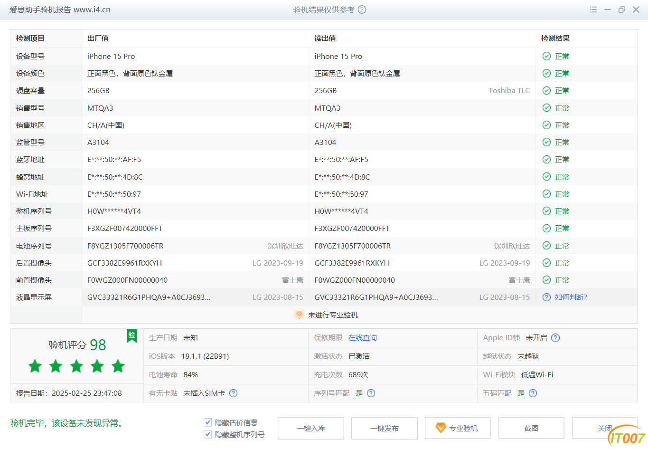This screenshot has width=648, height=449.
Task: Click factory serial H0W******4VT4
Action: click(114, 211)
